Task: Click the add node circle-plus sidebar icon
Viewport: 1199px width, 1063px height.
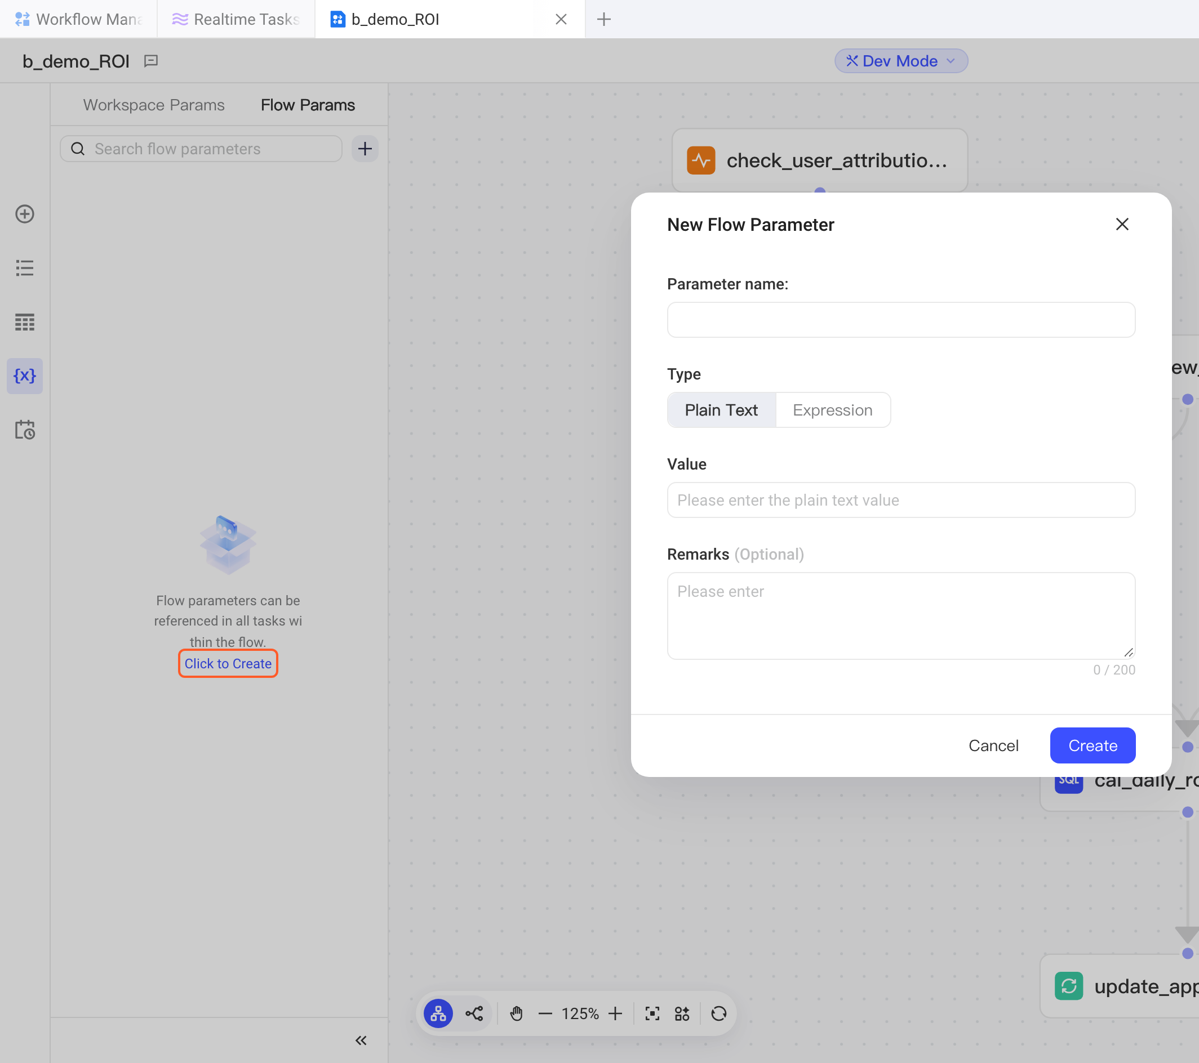Action: pos(25,214)
